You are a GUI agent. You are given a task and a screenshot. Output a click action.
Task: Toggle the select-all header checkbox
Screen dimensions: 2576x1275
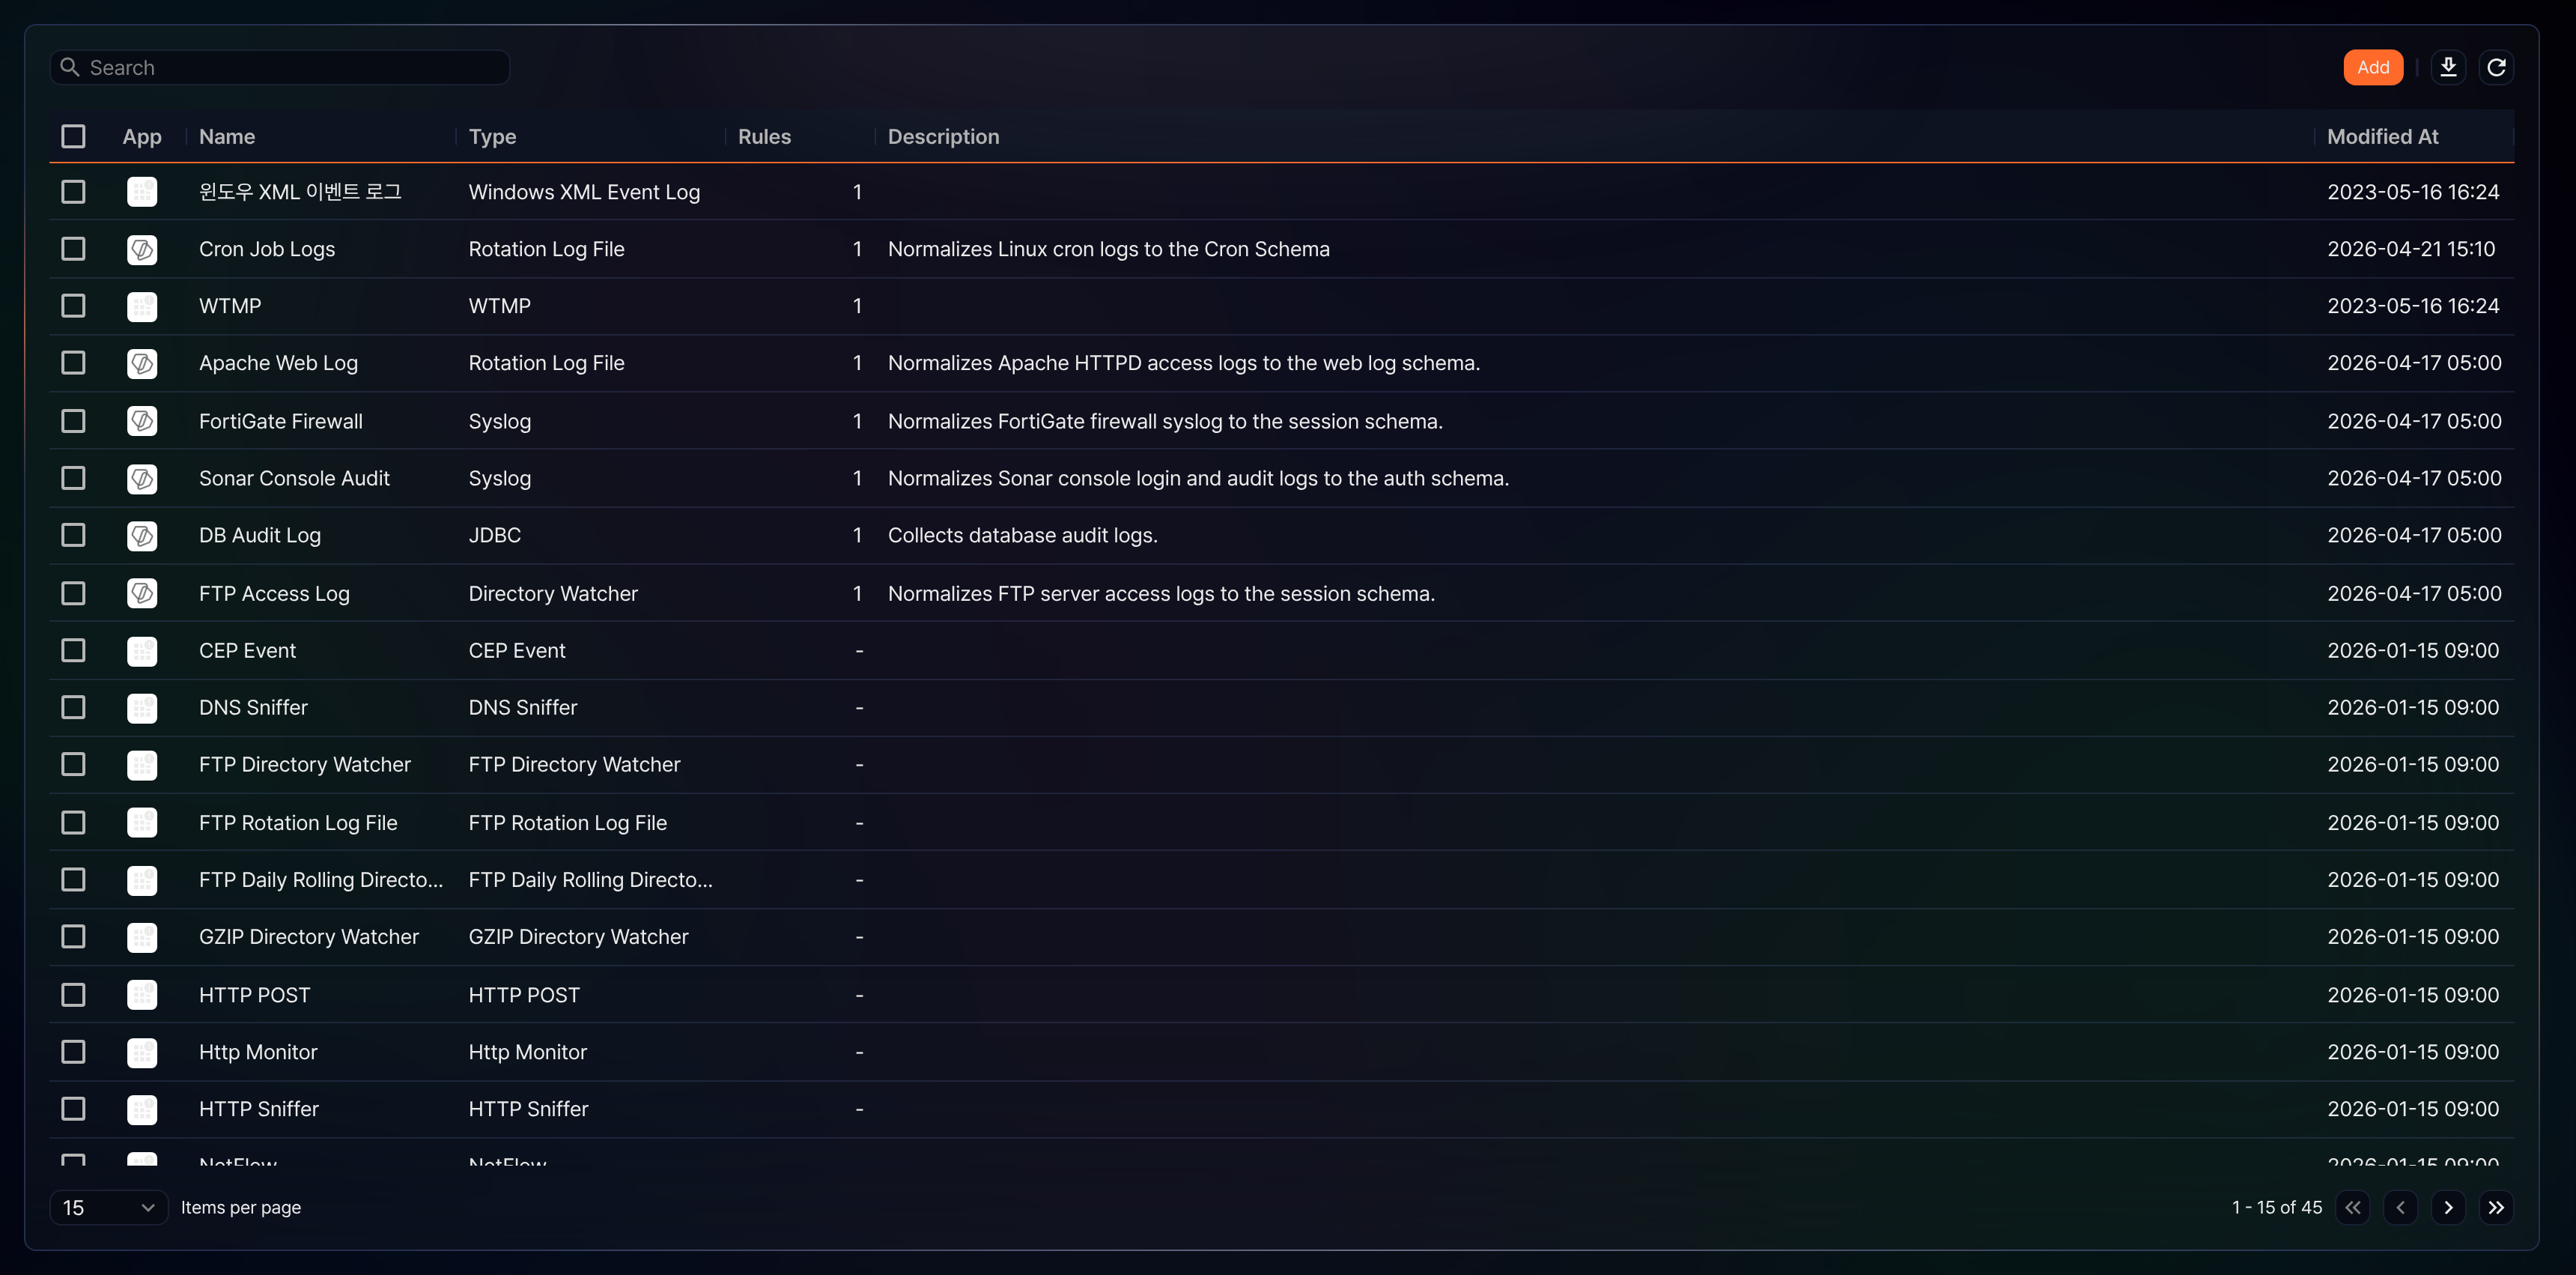point(73,136)
